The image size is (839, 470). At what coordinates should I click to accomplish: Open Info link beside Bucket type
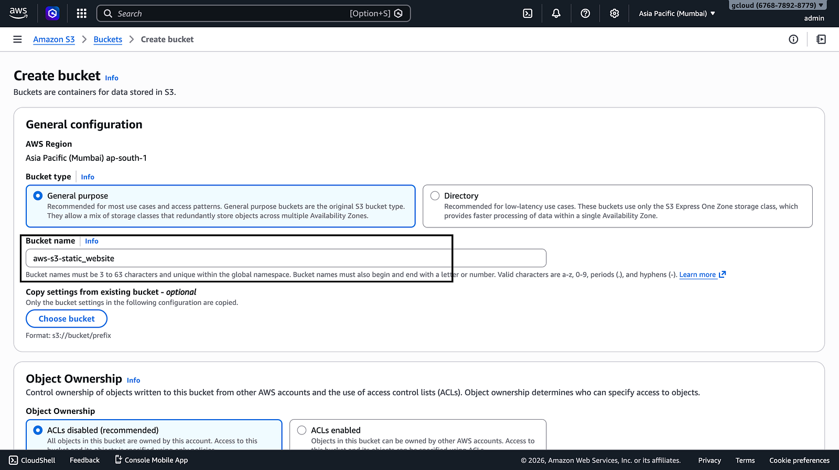88,177
